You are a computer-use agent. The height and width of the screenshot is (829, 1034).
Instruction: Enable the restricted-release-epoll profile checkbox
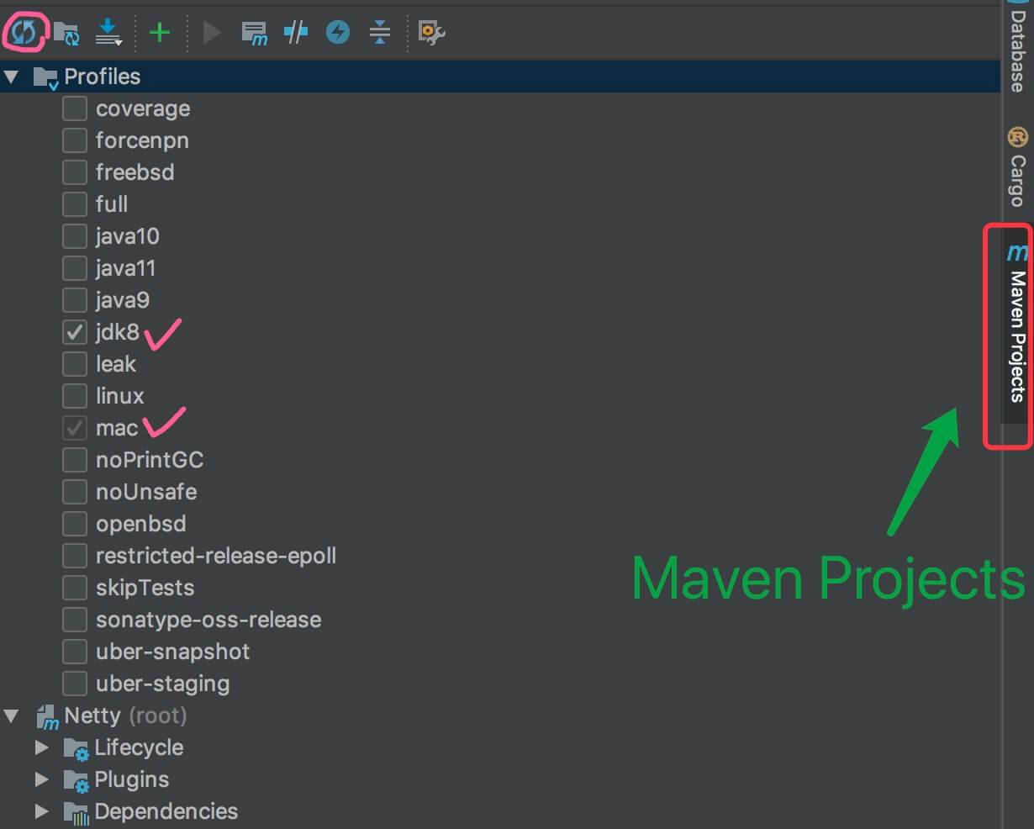[75, 556]
